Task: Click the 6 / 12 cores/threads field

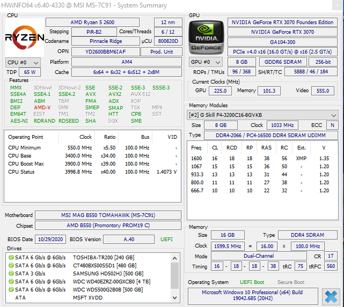Action: coord(168,32)
